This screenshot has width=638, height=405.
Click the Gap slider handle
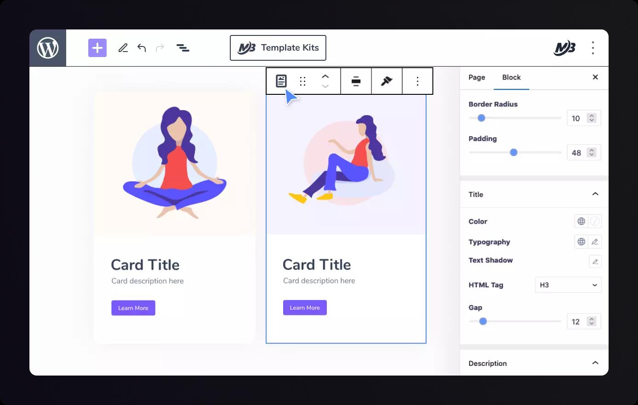[x=483, y=321]
